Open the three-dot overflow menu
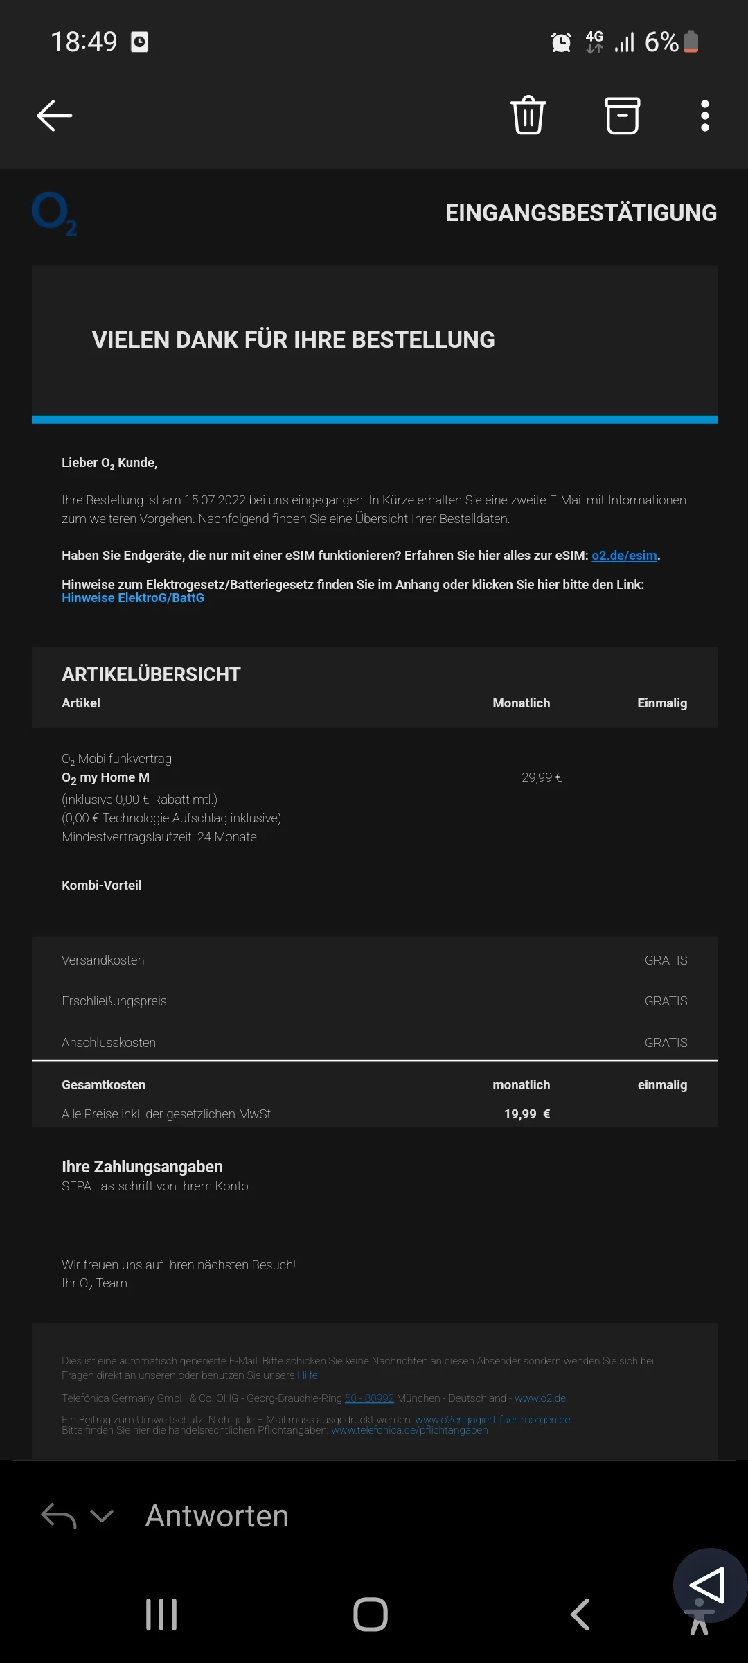Screen dimensions: 748x1663 pos(704,116)
